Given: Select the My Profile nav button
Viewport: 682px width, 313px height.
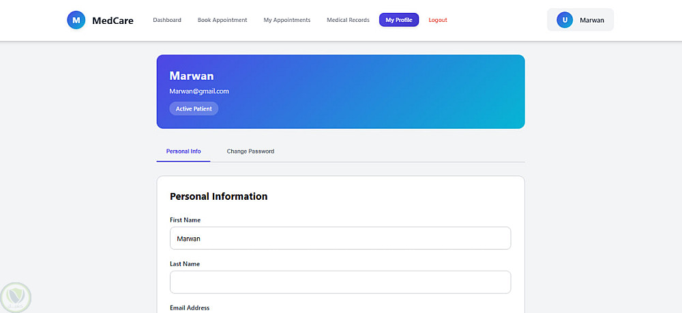Looking at the screenshot, I should click(399, 20).
